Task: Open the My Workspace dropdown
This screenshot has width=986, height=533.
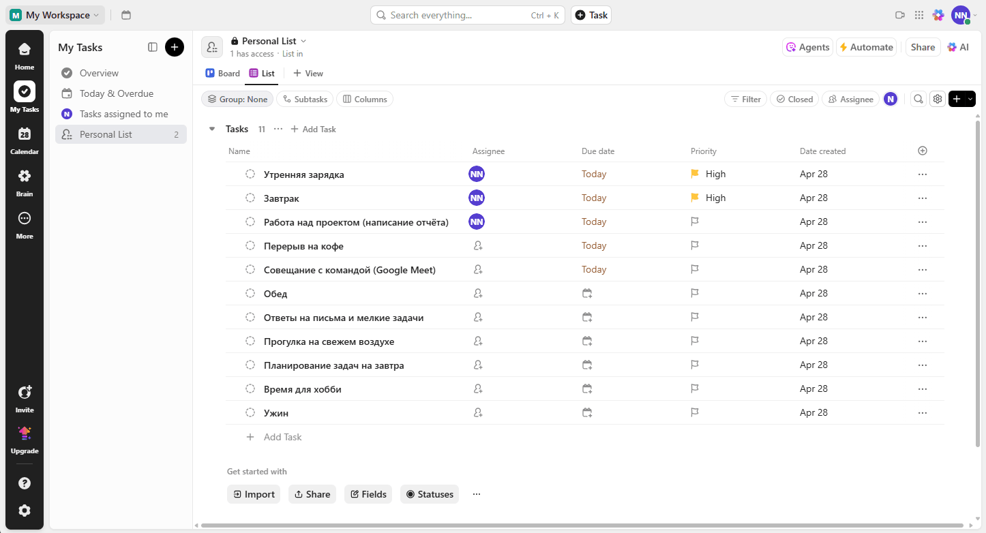Action: (x=55, y=15)
